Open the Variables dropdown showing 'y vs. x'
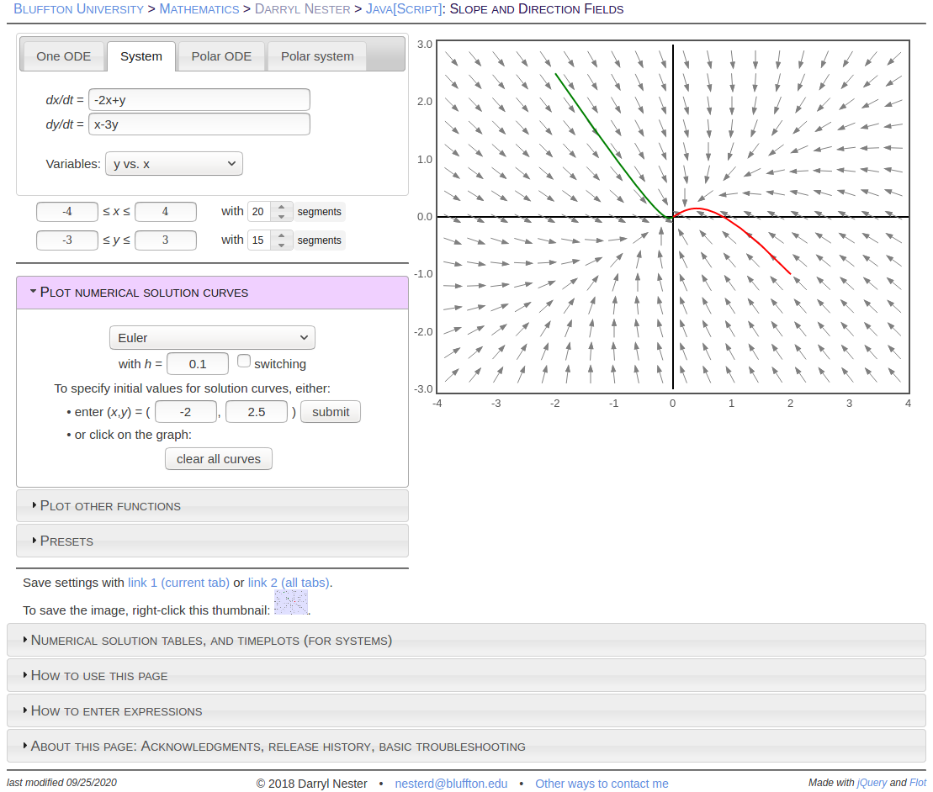The width and height of the screenshot is (933, 792). point(173,163)
